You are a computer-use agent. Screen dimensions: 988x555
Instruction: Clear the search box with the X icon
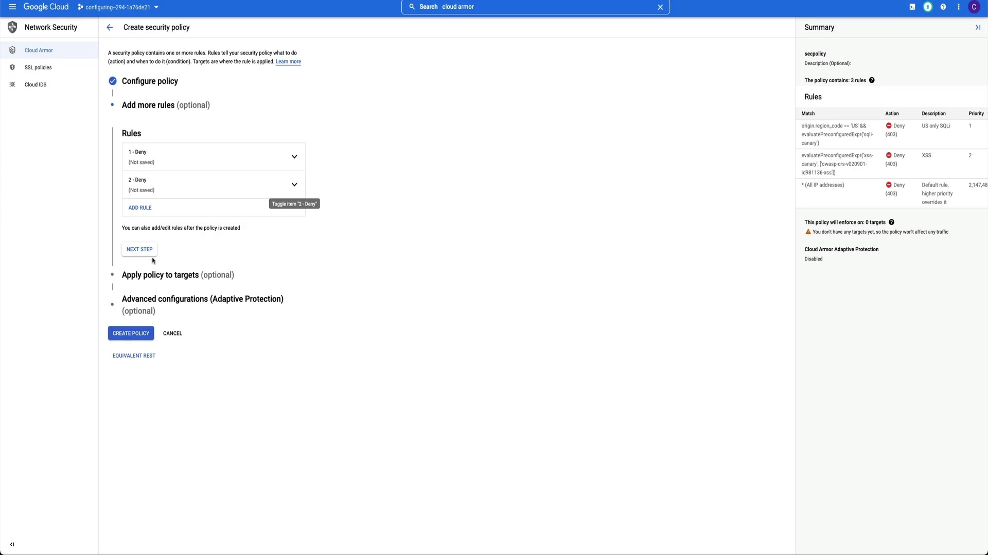pos(660,7)
